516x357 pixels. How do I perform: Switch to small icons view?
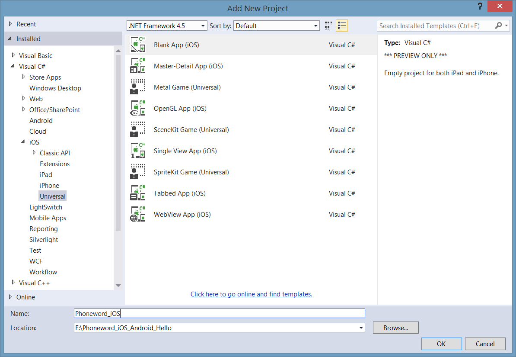pyautogui.click(x=328, y=26)
